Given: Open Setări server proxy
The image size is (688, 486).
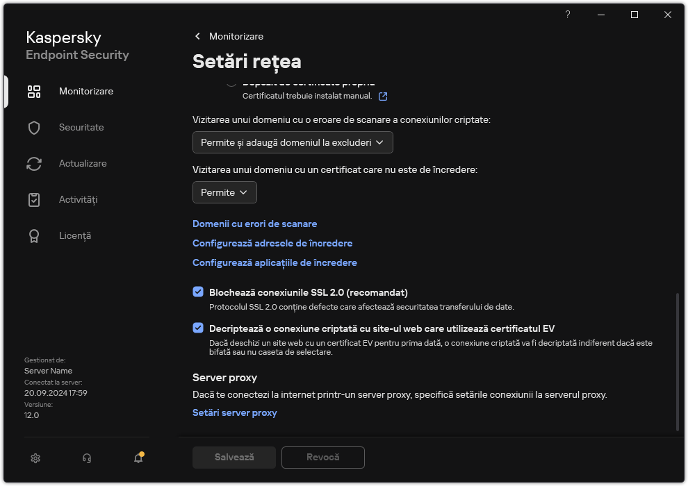Looking at the screenshot, I should [x=235, y=412].
